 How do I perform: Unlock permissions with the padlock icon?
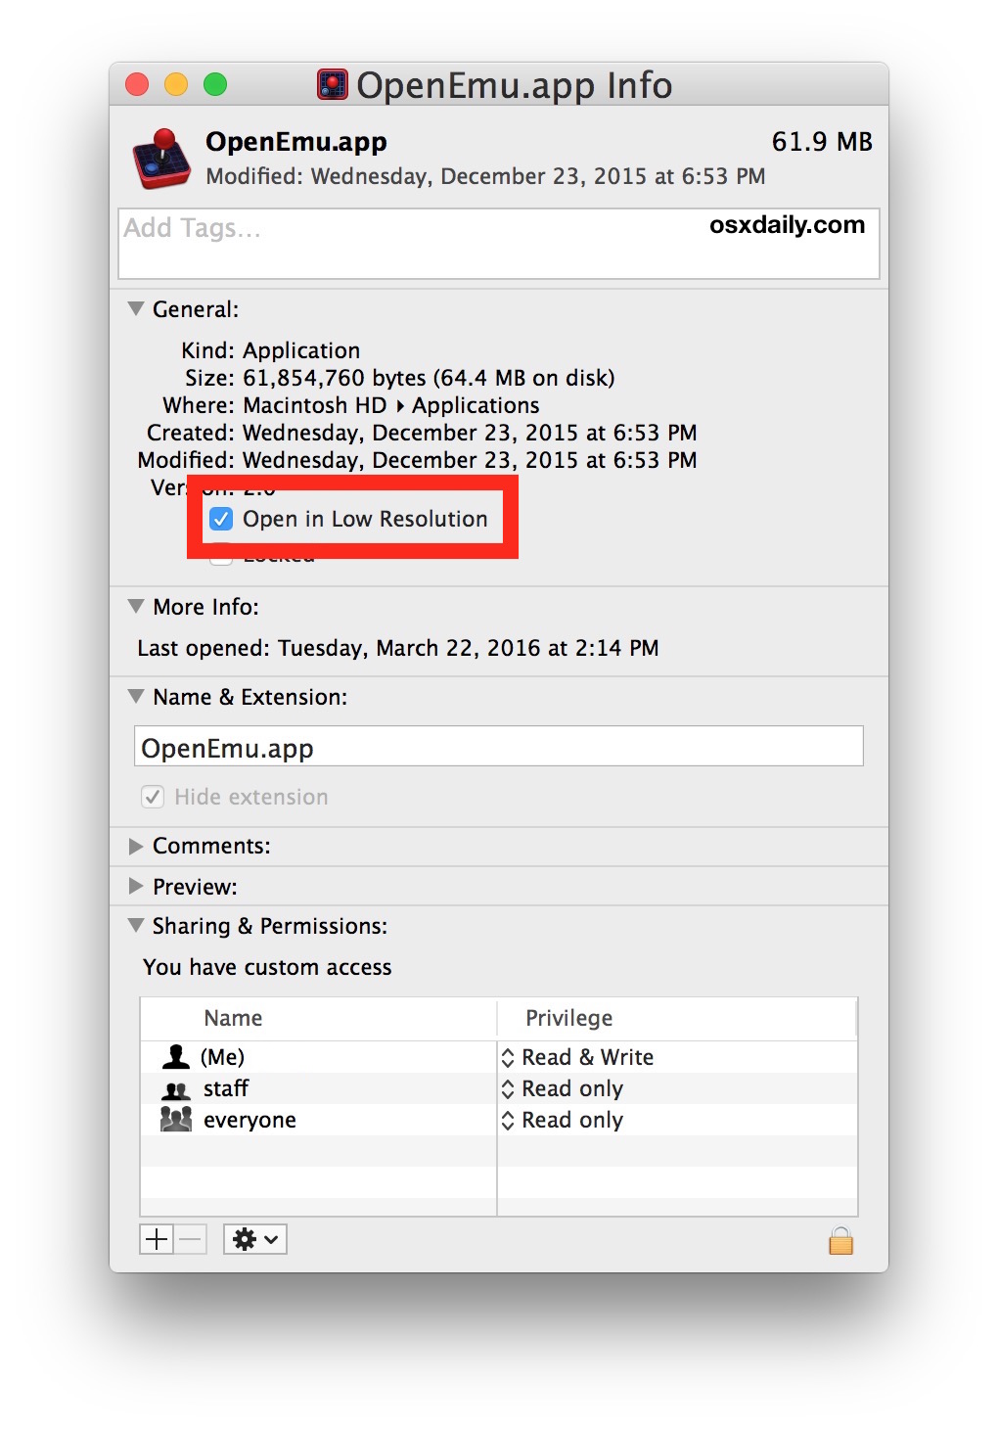(x=840, y=1240)
